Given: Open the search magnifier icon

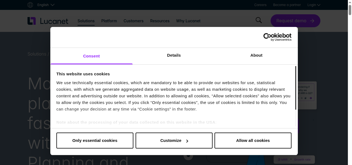Looking at the screenshot, I should [x=258, y=20].
